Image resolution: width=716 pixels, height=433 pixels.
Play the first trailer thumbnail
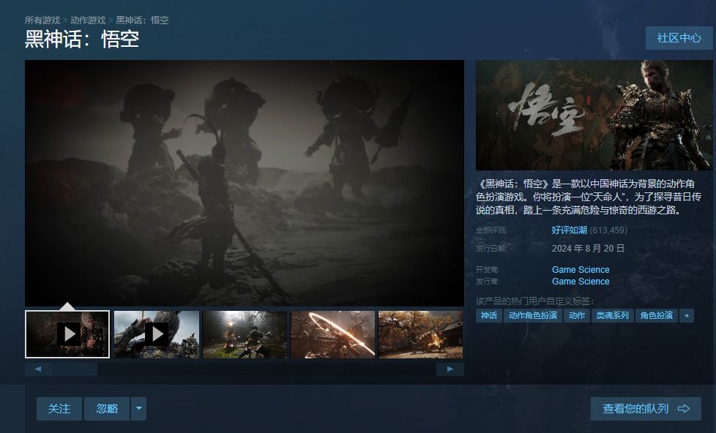click(67, 334)
